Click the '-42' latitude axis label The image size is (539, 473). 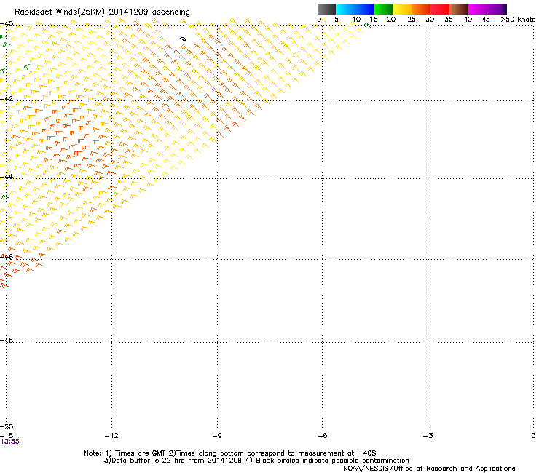click(7, 98)
